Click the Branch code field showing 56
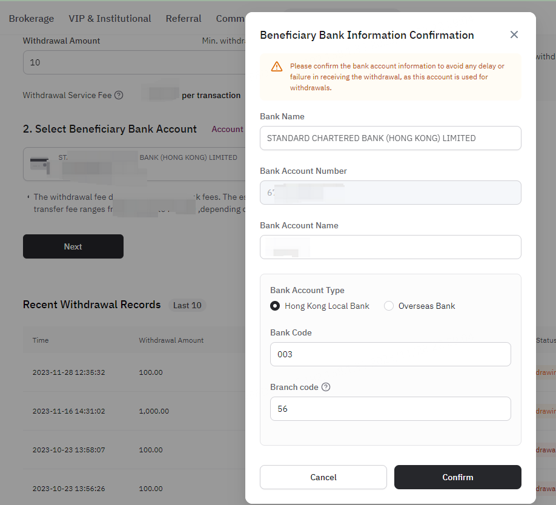The width and height of the screenshot is (556, 505). pos(391,409)
